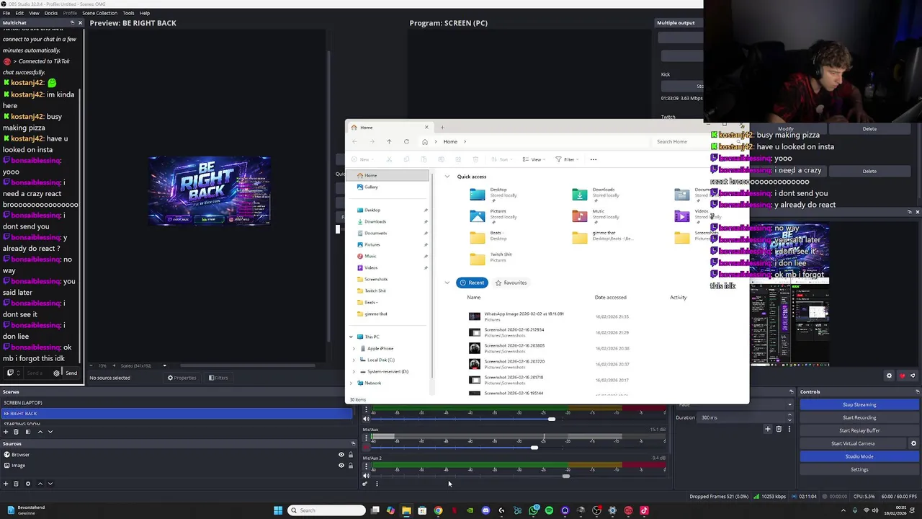The width and height of the screenshot is (922, 519).
Task: Open the Tools menu
Action: point(128,13)
